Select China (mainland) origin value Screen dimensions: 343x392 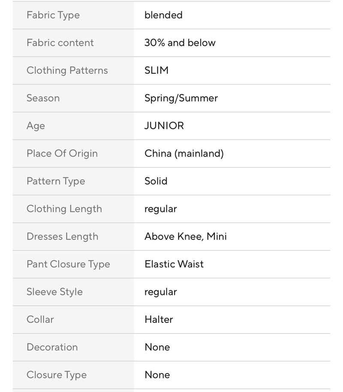184,154
